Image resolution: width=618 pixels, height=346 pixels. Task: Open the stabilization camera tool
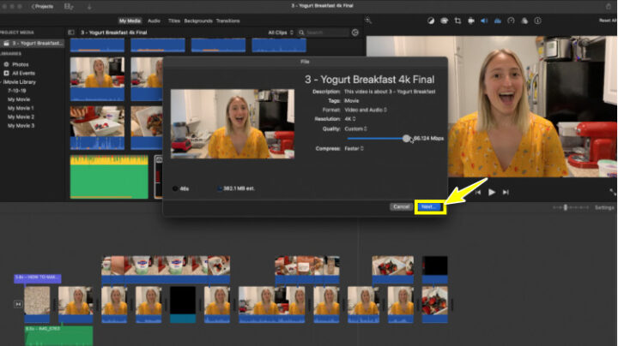click(x=471, y=21)
